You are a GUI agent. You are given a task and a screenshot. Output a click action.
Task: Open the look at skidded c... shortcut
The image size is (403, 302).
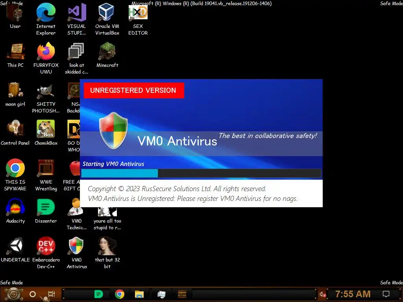coord(77,59)
